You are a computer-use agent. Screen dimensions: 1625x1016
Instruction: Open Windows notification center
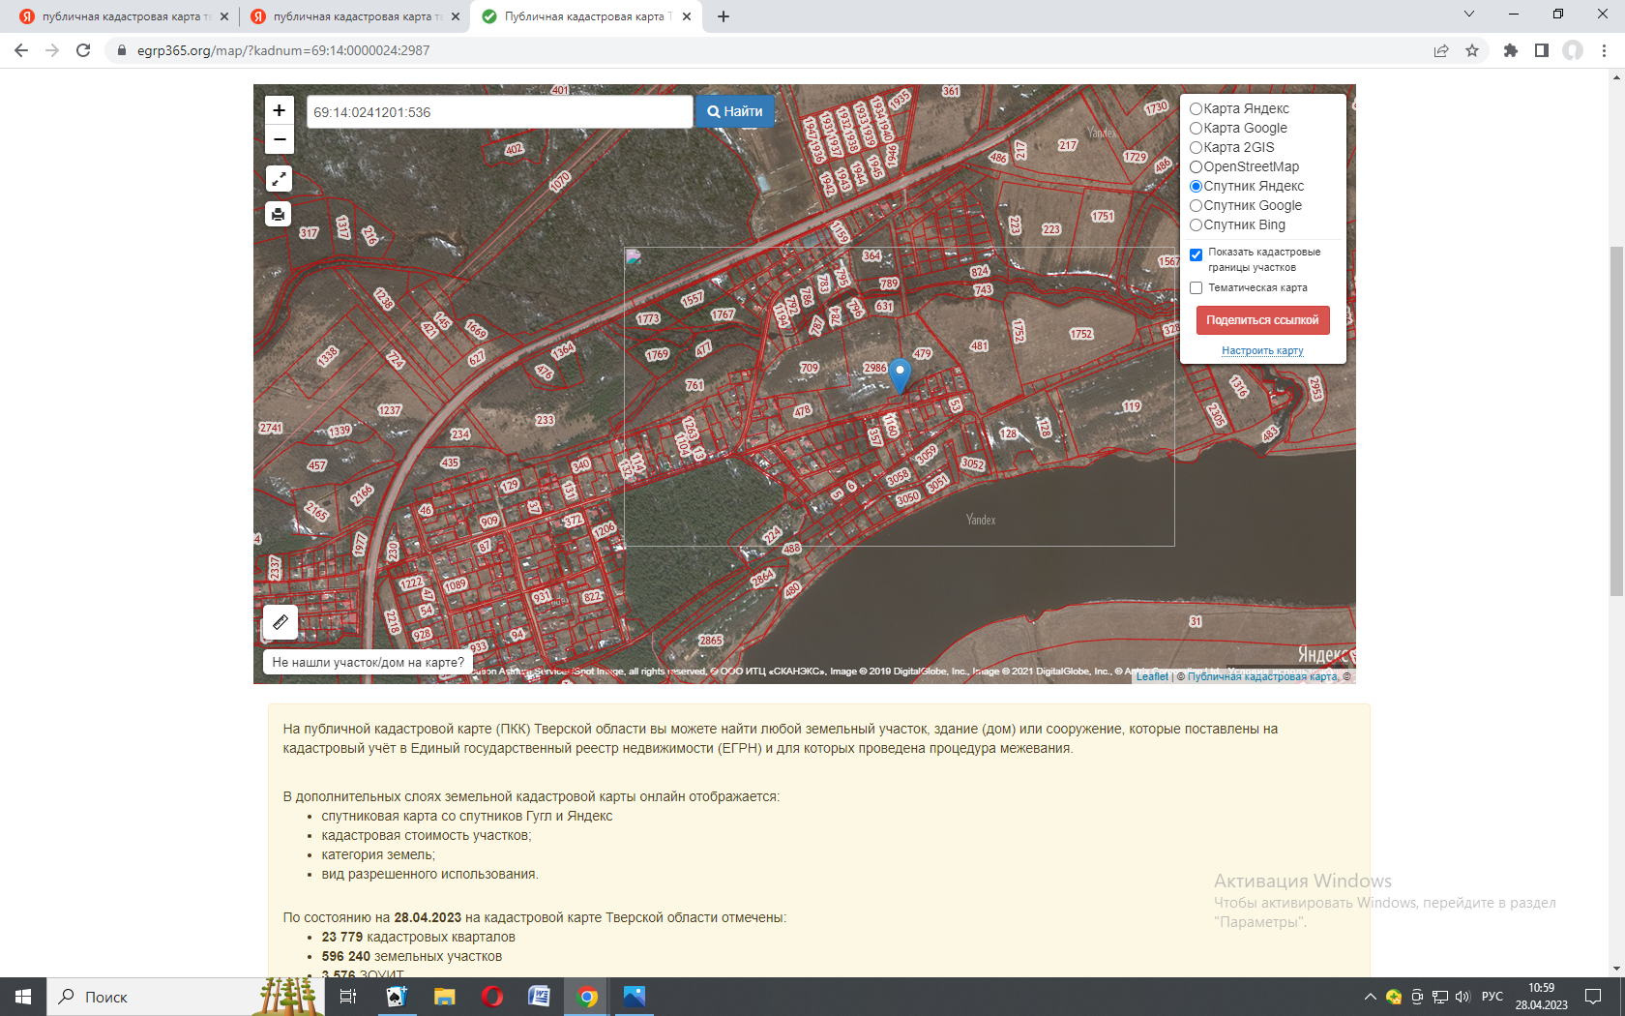tap(1593, 997)
